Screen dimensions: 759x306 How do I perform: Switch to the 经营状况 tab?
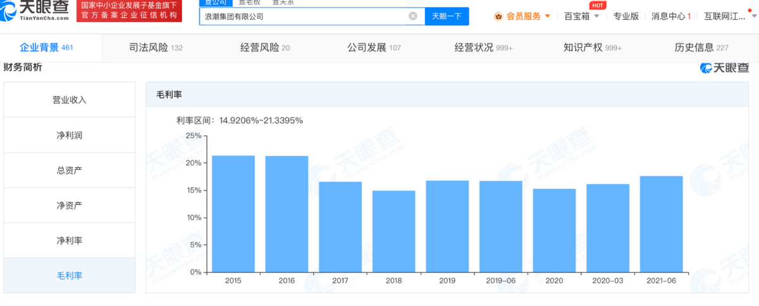tap(483, 47)
